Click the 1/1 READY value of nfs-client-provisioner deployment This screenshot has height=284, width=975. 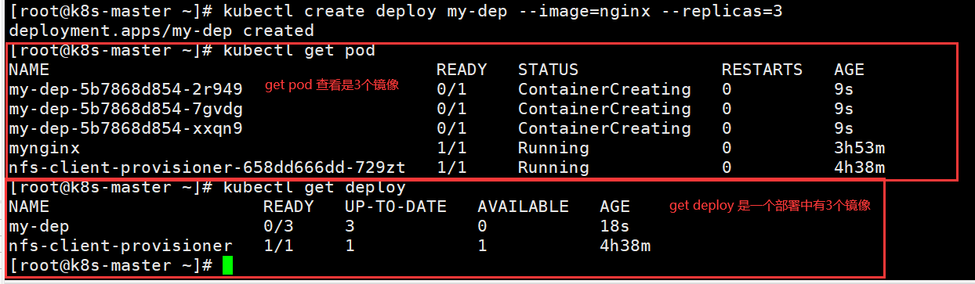(278, 246)
